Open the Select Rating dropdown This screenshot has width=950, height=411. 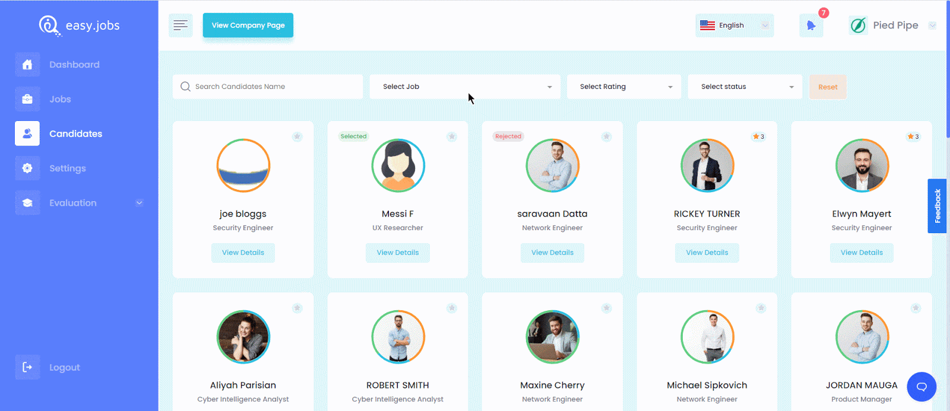(x=624, y=87)
